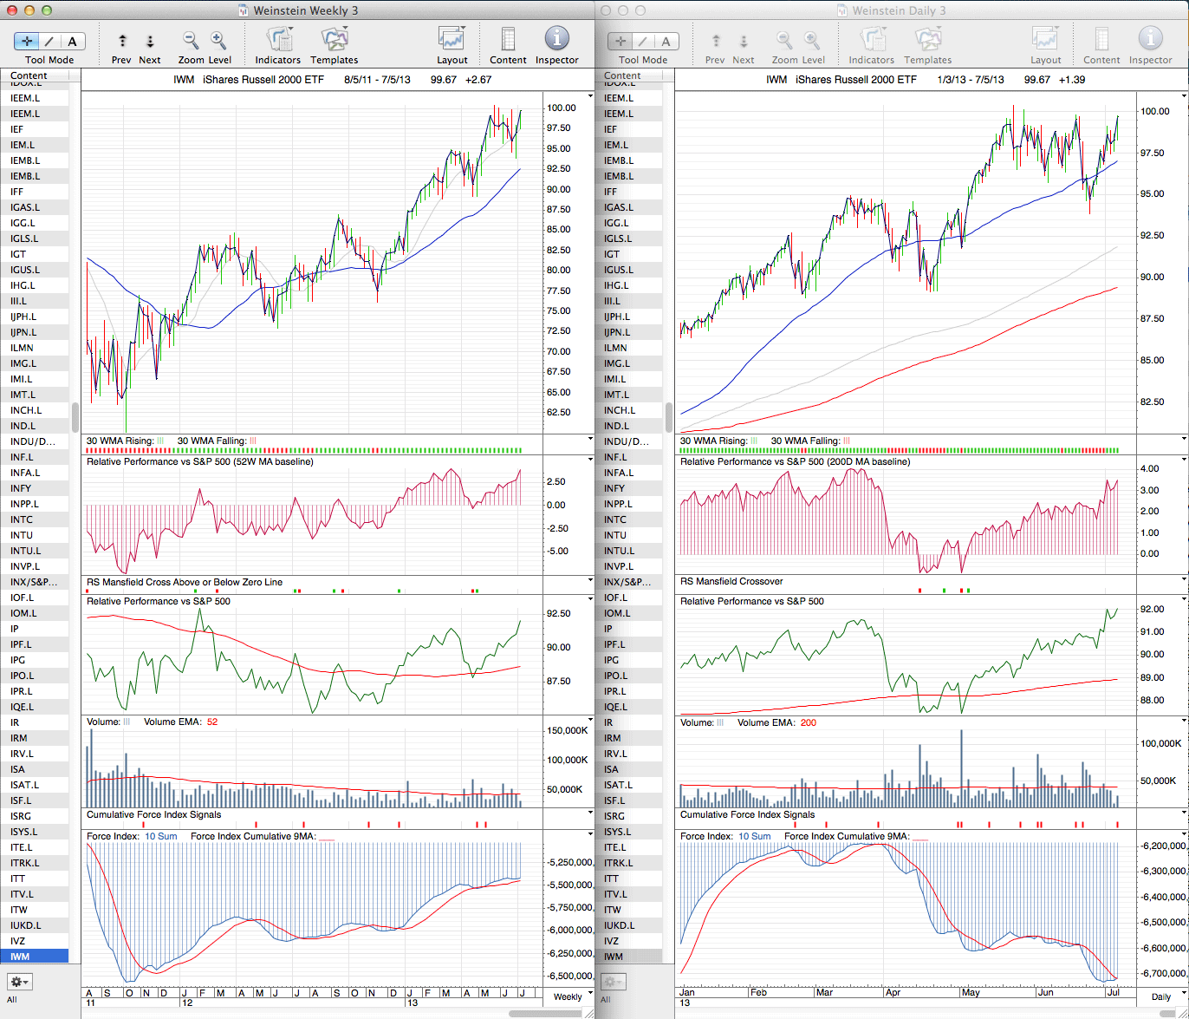Screen dimensions: 1189x1019
Task: Open Indicators in the Weekly window toolbar
Action: (278, 40)
